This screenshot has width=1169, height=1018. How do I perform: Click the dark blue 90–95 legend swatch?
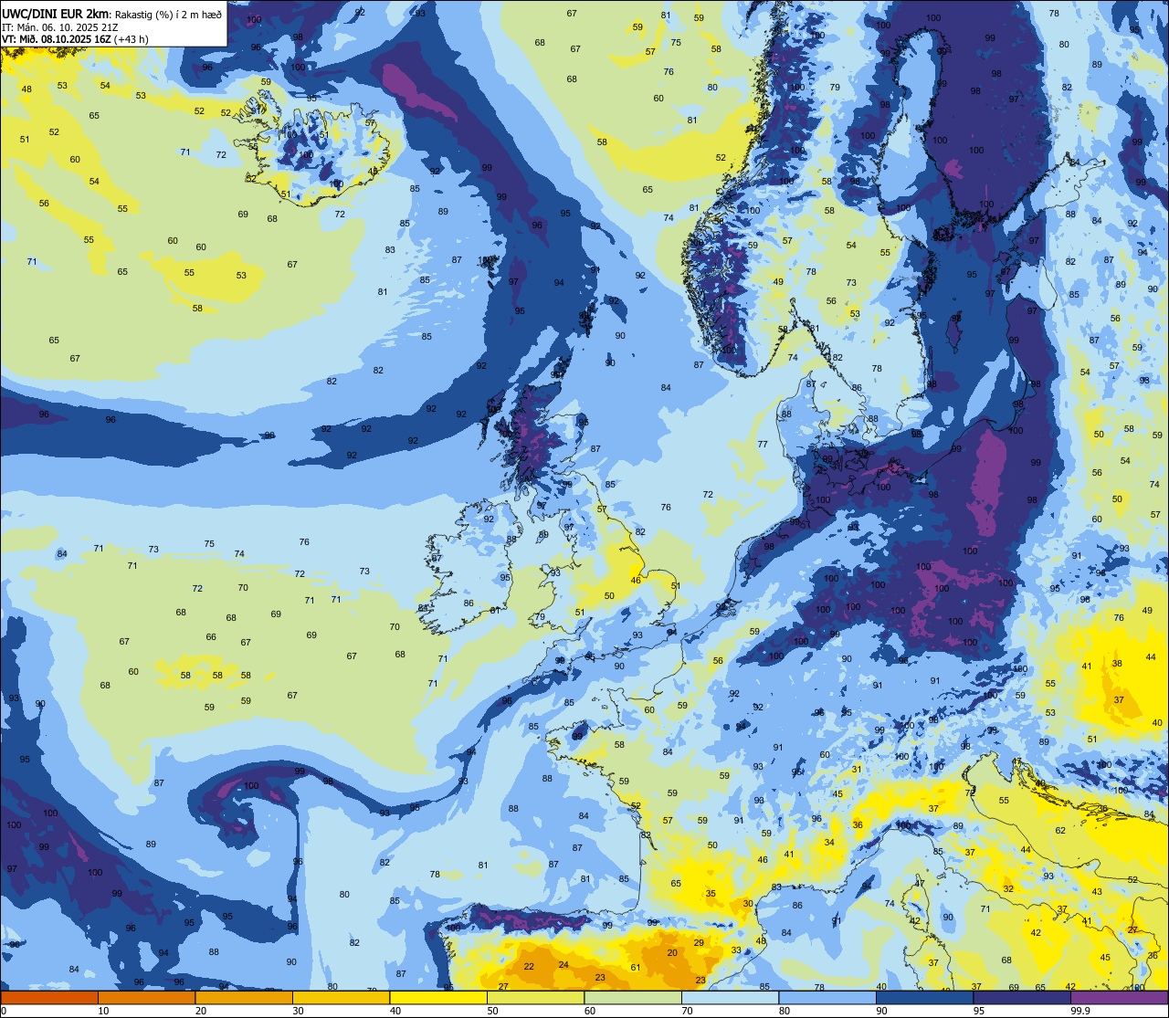pyautogui.click(x=925, y=997)
